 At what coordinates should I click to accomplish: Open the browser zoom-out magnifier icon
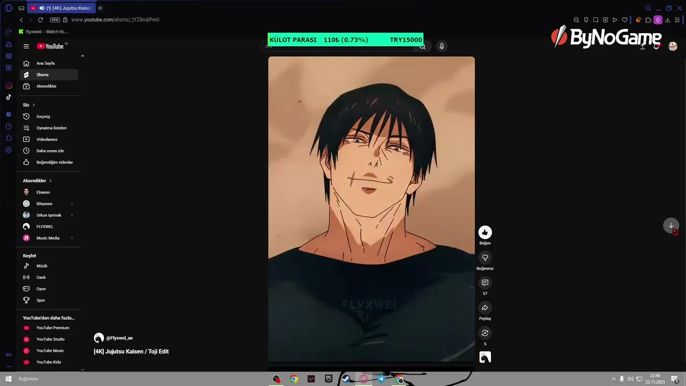[576, 20]
